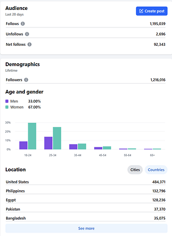This screenshot has height=236, width=172.
Task: Click the green Women legend swatch
Action: 7,107
